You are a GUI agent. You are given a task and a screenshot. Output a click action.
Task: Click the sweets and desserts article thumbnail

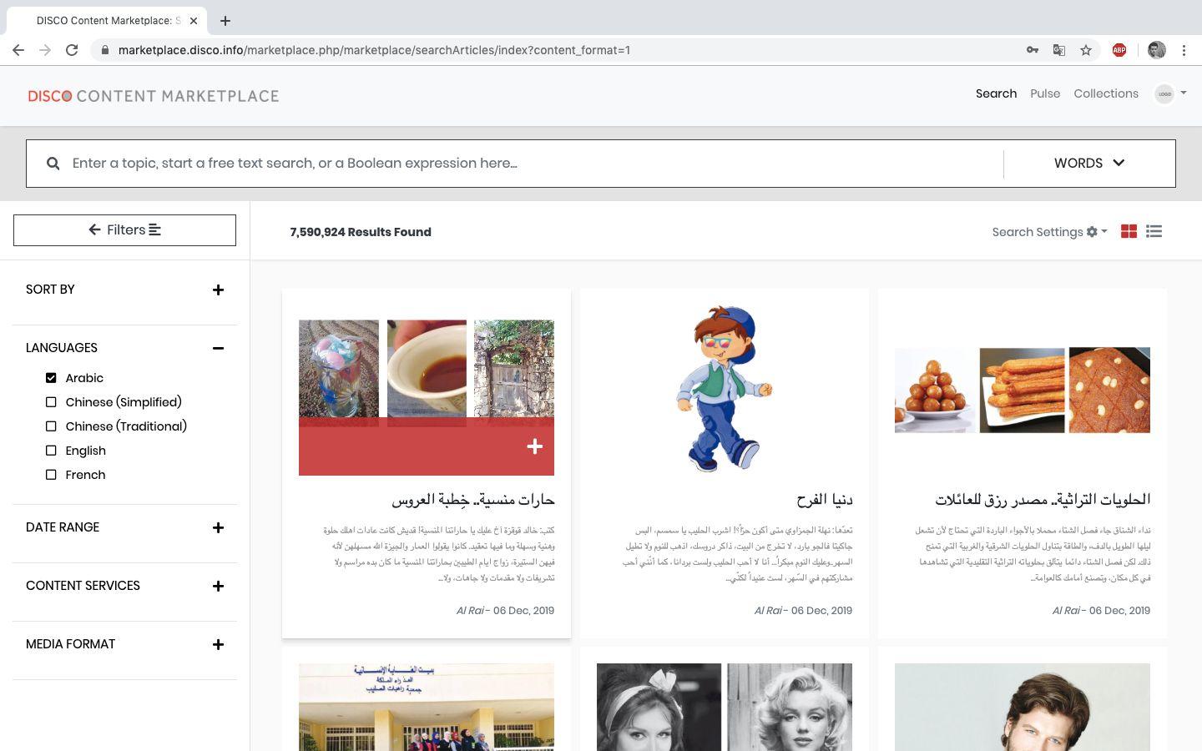point(1023,391)
